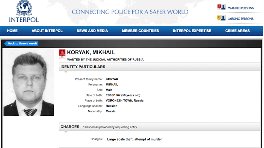The height and width of the screenshot is (148, 264).
Task: Click the INTERPOL wordmark text below the logo
Action: [x=24, y=20]
